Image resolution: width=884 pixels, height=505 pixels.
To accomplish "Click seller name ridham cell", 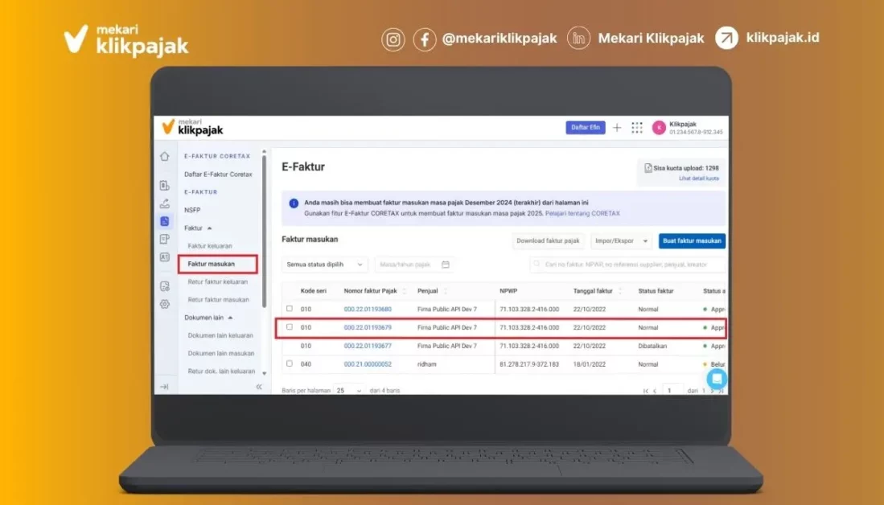I will tap(427, 364).
